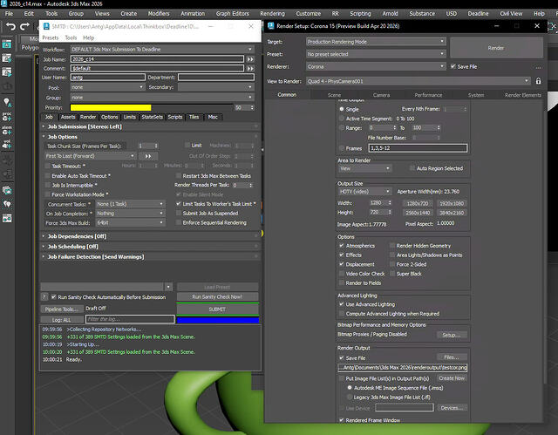Enable Render Hidden Geometry checkbox
Screen dimensions: 558x435
(392, 246)
